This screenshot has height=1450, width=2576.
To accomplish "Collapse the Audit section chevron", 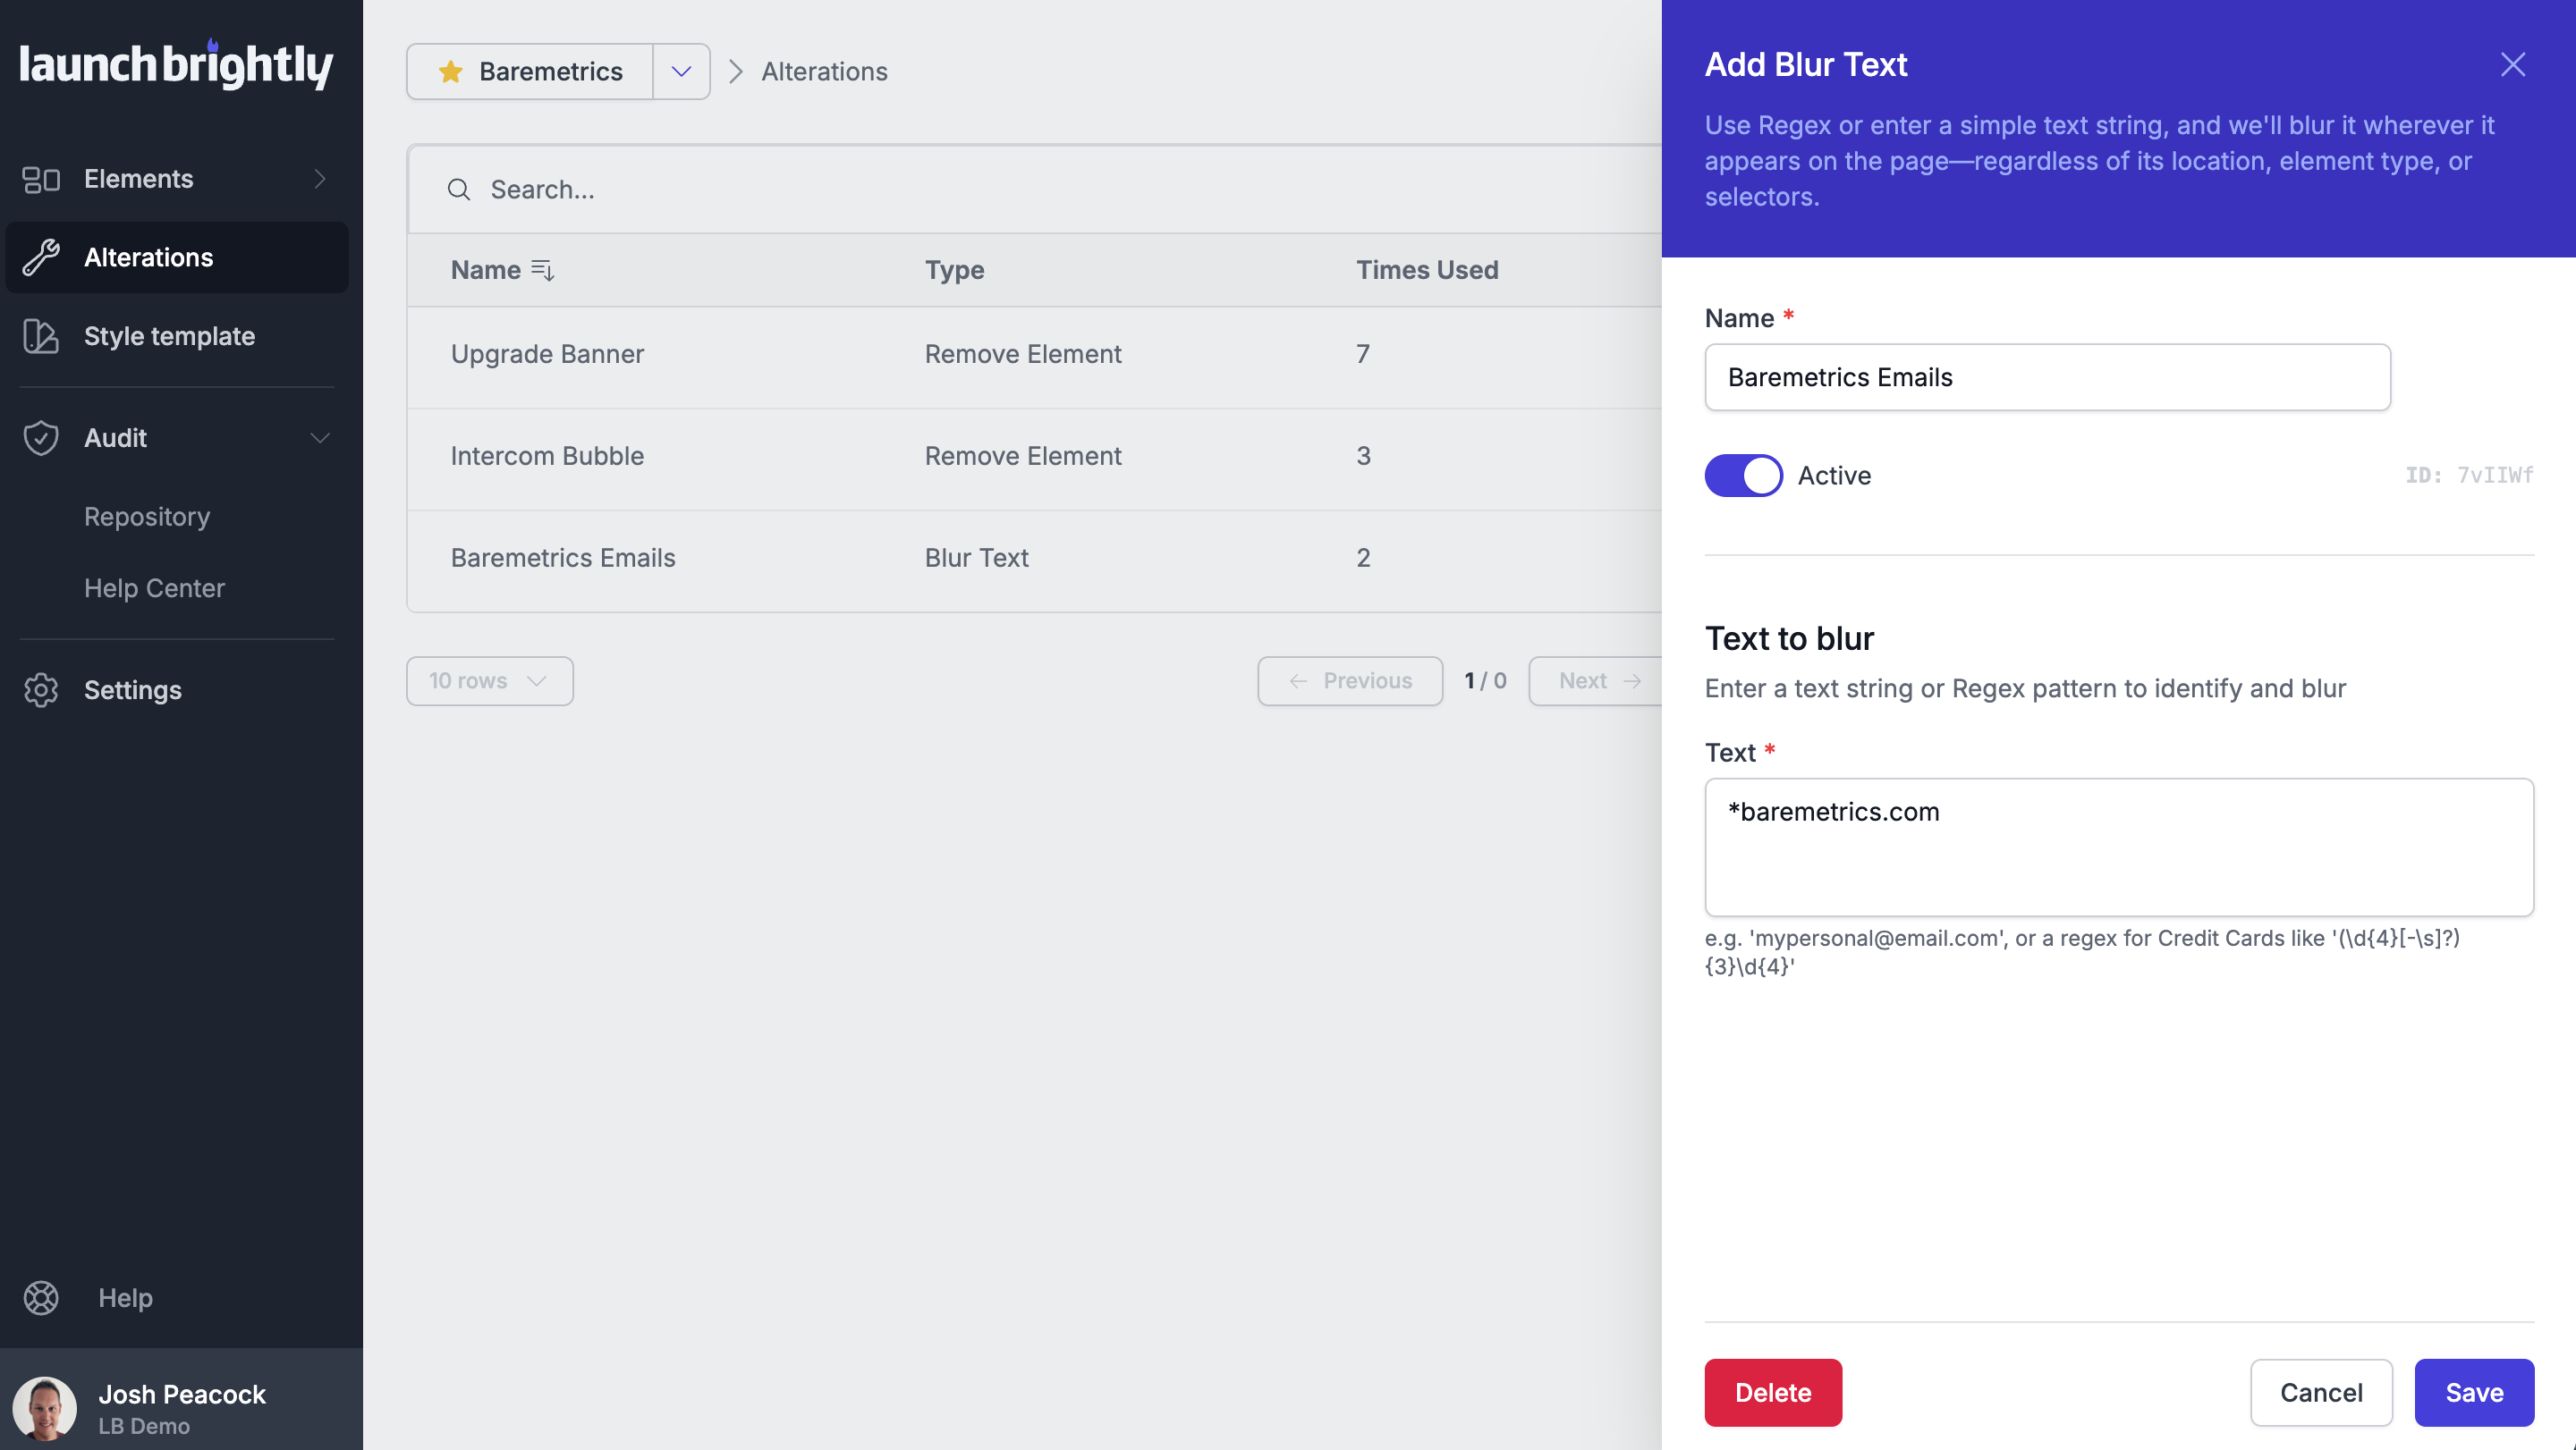I will pyautogui.click(x=320, y=438).
